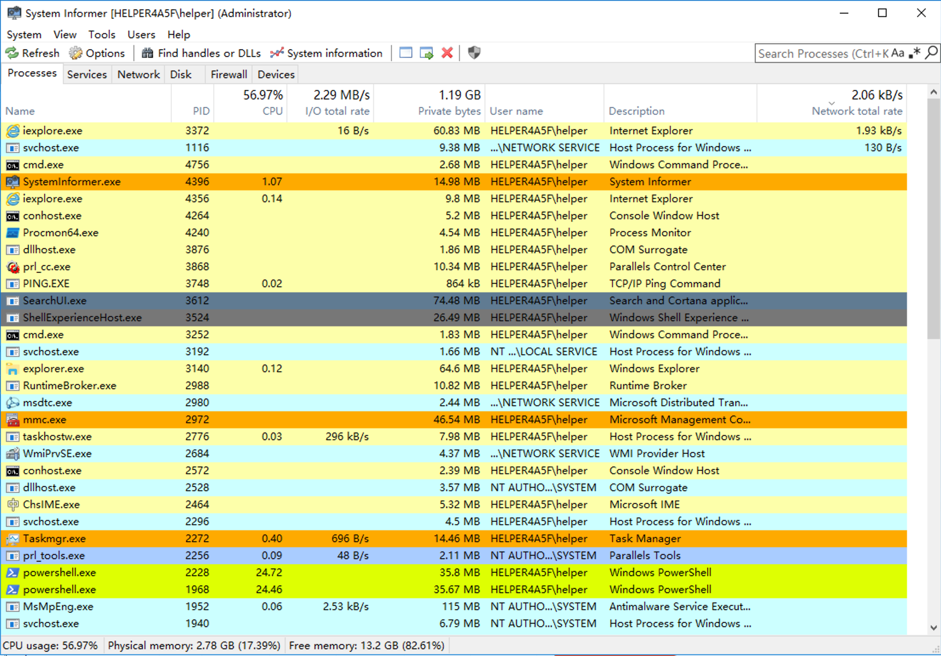
Task: Click the find window toolbar icon
Action: (x=405, y=53)
